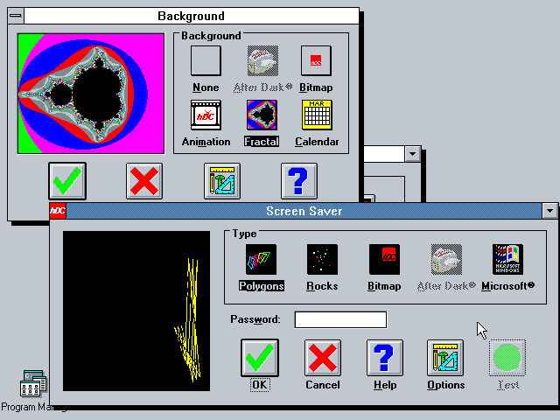Choose the After Dark background option

point(262,60)
